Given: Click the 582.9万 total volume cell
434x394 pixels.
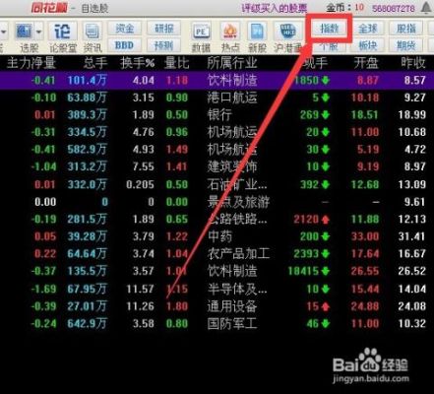Looking at the screenshot, I should coord(88,150).
